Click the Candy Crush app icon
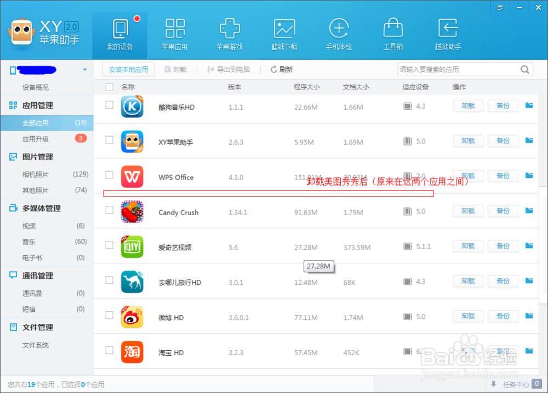This screenshot has width=548, height=393. (132, 212)
